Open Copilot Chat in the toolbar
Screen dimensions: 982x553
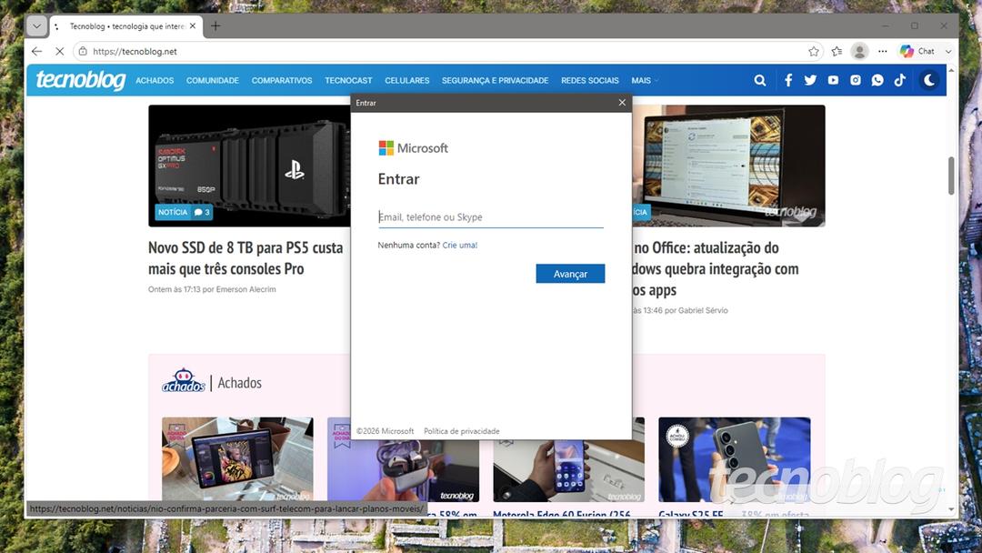click(917, 51)
